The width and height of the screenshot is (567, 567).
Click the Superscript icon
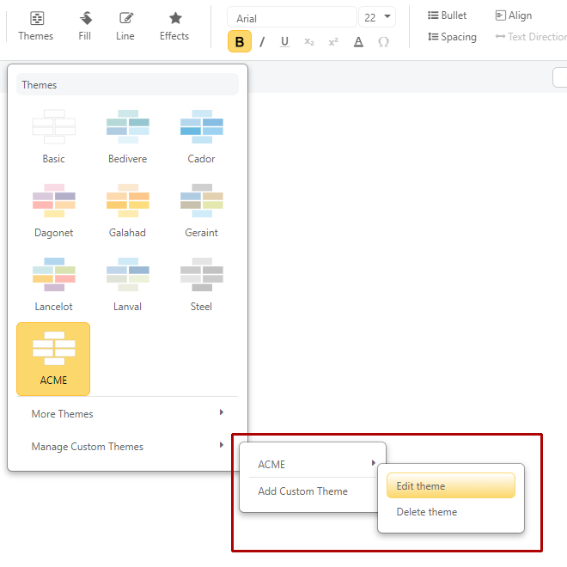tap(333, 42)
